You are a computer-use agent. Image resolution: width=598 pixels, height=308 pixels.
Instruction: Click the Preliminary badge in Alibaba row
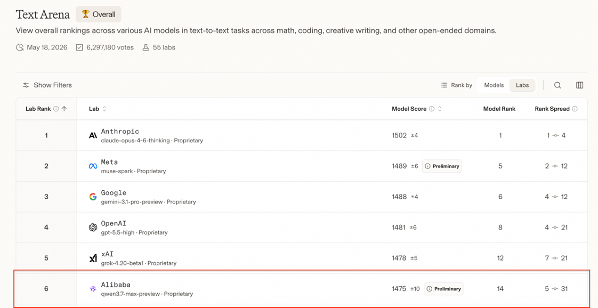(x=443, y=289)
